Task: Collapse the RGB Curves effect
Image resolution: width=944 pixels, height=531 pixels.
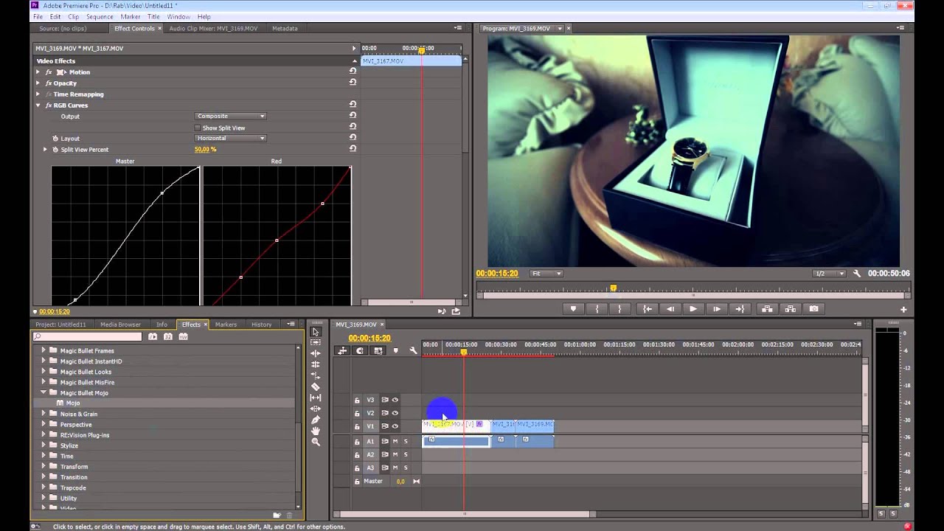Action: click(38, 105)
